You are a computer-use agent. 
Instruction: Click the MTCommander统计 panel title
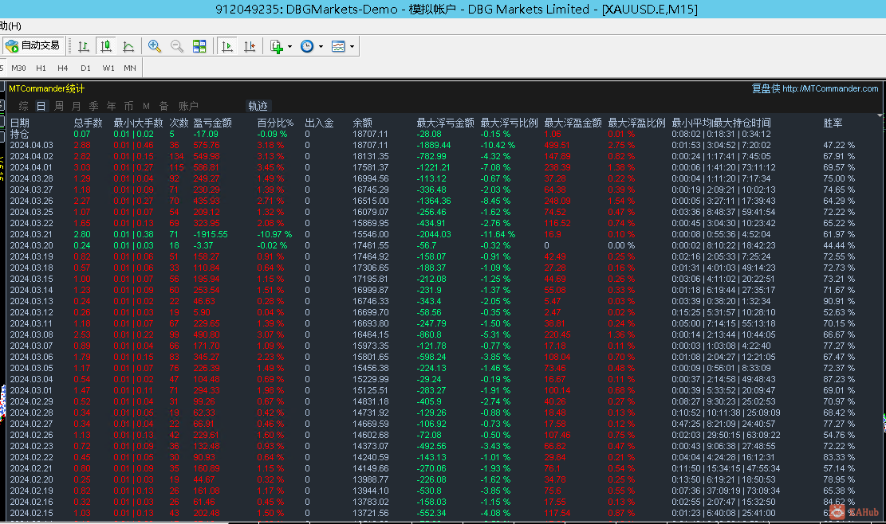pyautogui.click(x=47, y=88)
